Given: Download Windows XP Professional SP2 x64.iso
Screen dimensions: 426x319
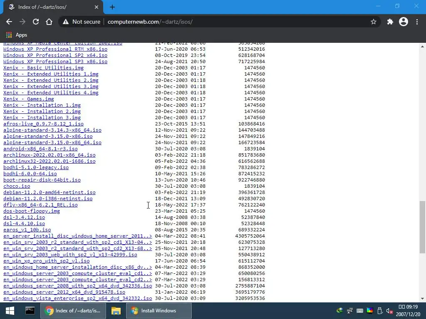Looking at the screenshot, I should tap(55, 55).
